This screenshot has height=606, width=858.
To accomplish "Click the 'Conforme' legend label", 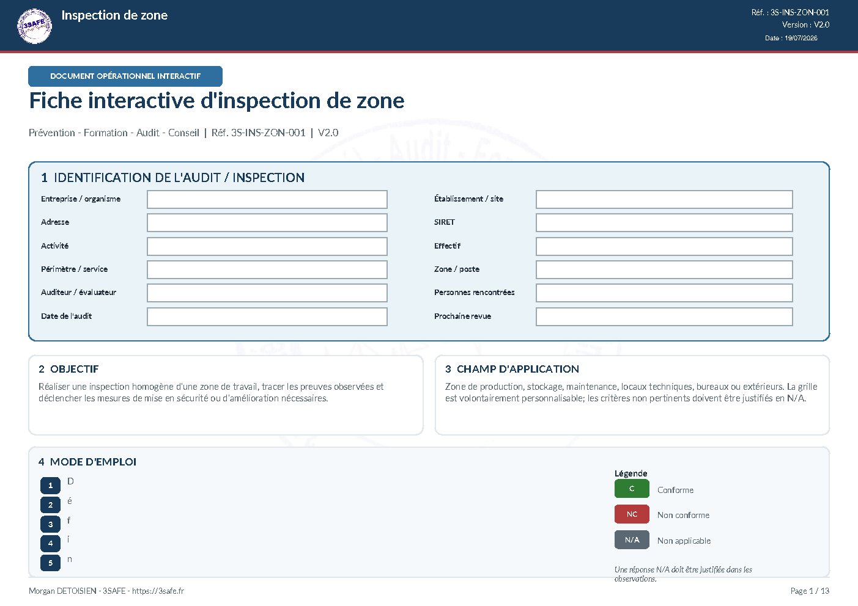I will [x=675, y=490].
